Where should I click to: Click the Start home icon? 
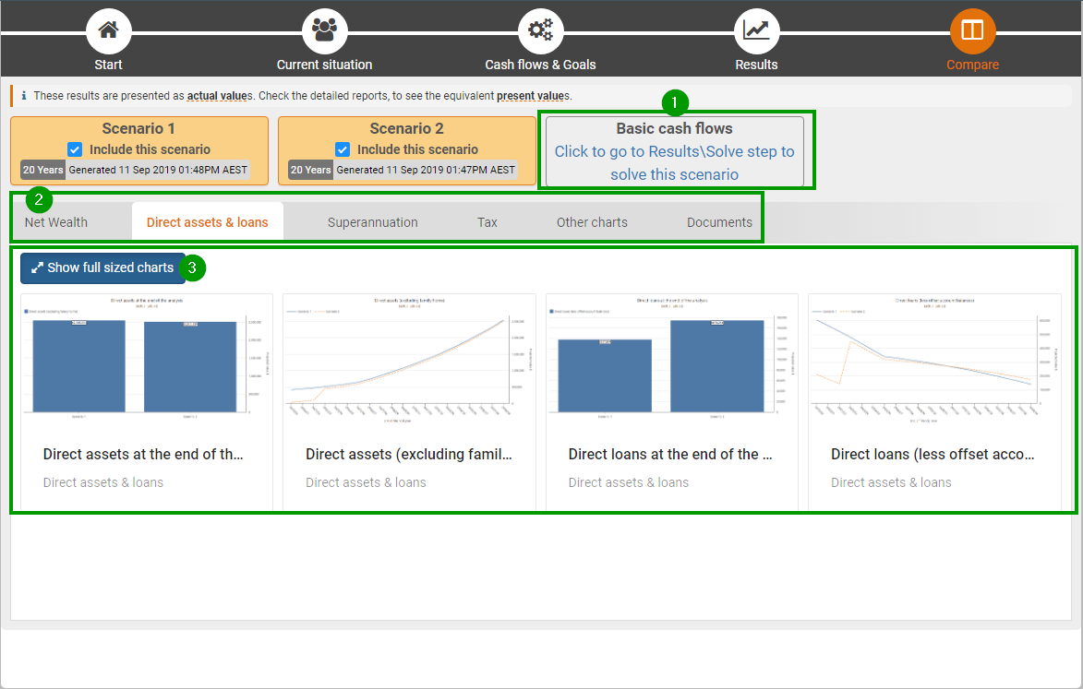[x=108, y=31]
